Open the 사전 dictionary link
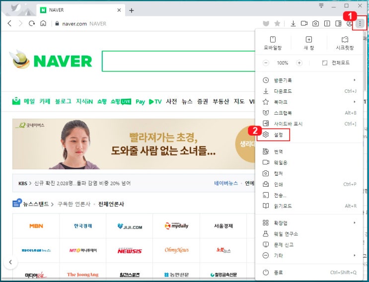Image resolution: width=369 pixels, height=282 pixels. click(x=171, y=101)
